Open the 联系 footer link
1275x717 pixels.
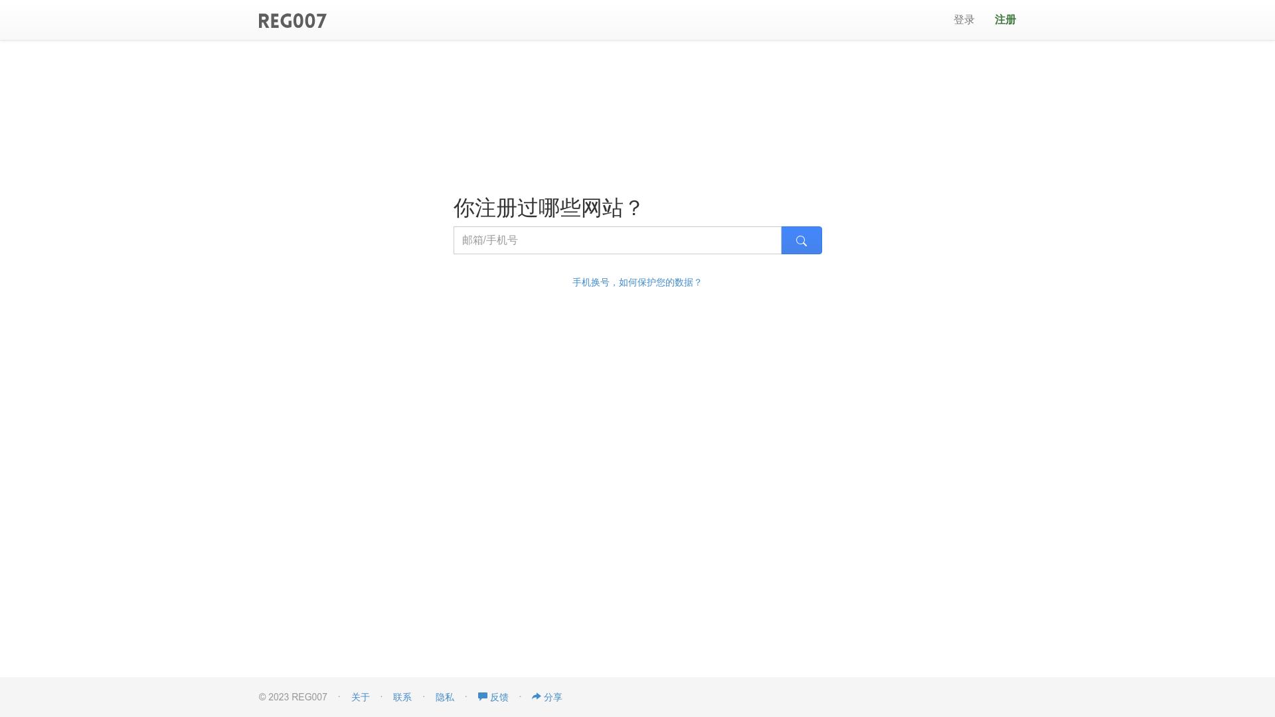coord(402,697)
